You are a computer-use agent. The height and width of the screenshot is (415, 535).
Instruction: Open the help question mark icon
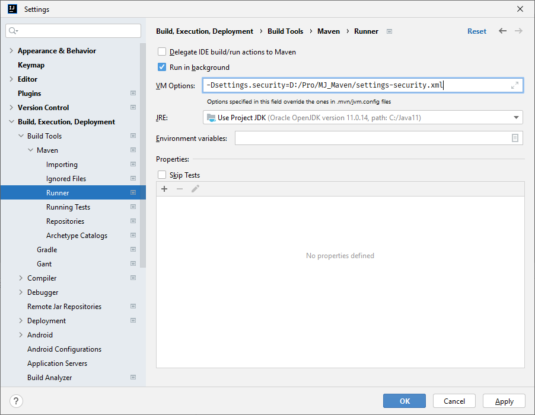[16, 401]
